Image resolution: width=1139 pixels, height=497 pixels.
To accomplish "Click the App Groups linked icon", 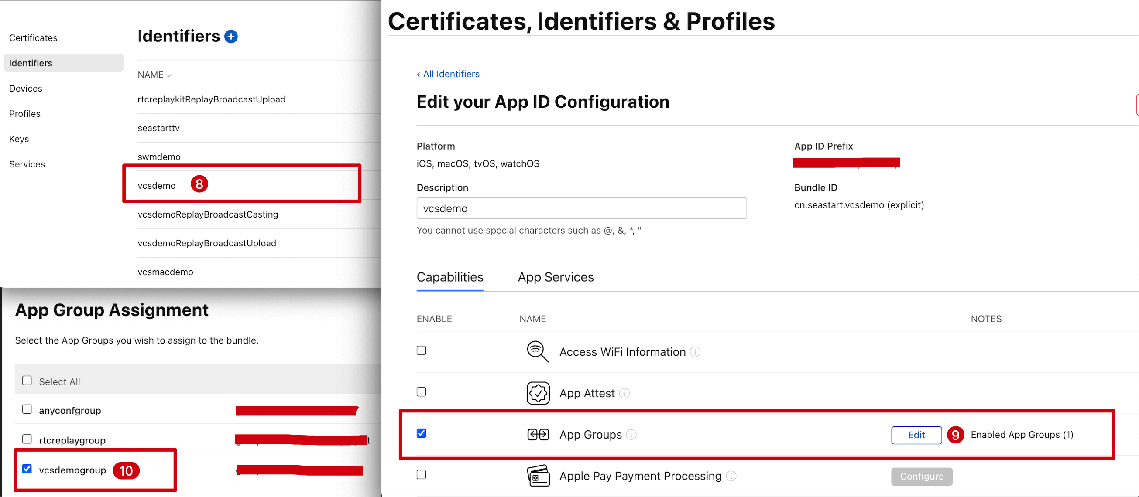I will [x=538, y=435].
